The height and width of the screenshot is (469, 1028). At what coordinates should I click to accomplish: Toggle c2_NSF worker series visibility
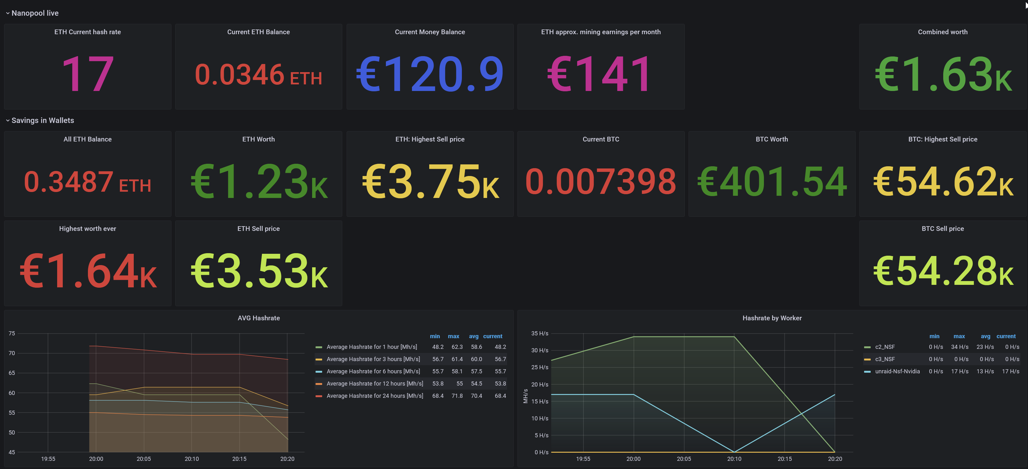(x=885, y=347)
